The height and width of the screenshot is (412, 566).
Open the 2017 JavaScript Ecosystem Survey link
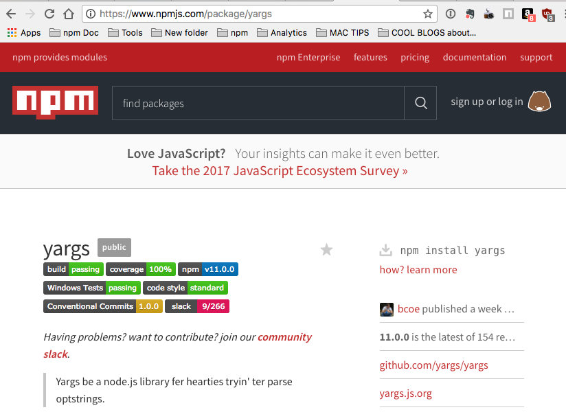pyautogui.click(x=280, y=171)
